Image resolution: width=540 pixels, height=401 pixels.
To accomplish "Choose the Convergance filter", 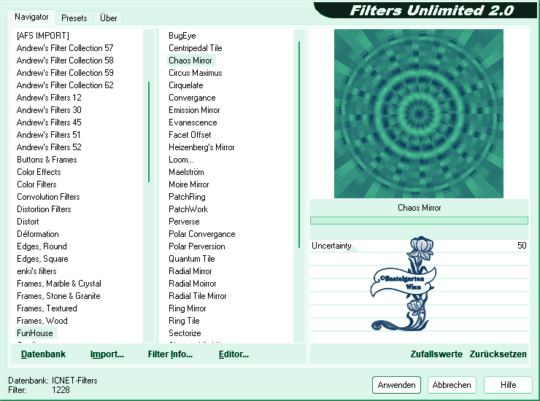I will pyautogui.click(x=192, y=98).
